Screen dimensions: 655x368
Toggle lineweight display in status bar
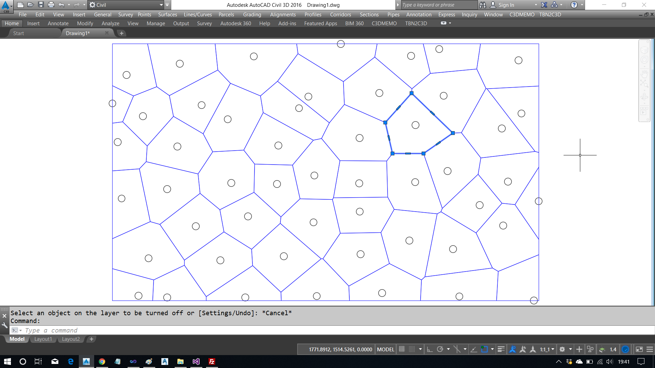click(x=501, y=349)
